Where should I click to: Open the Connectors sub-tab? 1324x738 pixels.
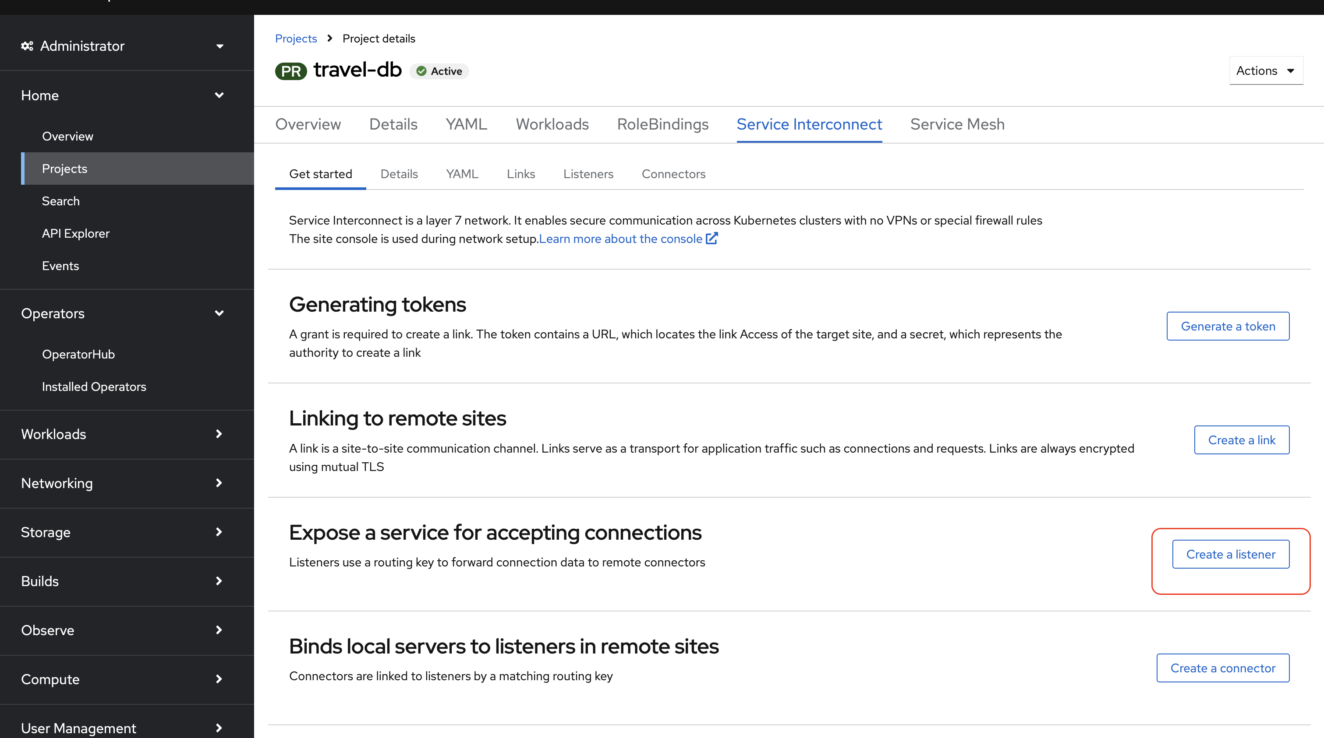pos(673,174)
